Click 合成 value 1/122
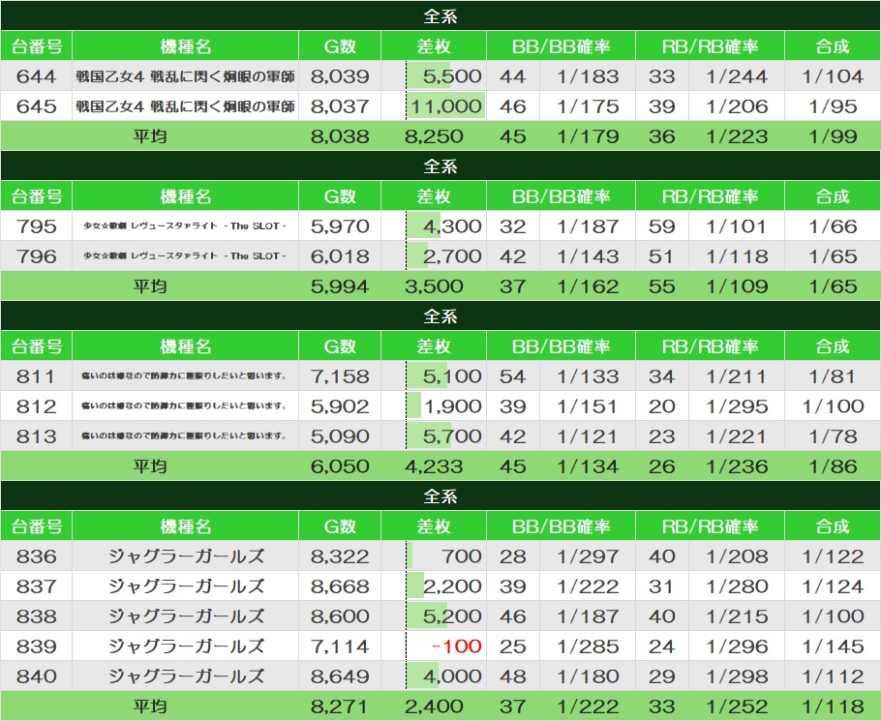 coord(833,556)
